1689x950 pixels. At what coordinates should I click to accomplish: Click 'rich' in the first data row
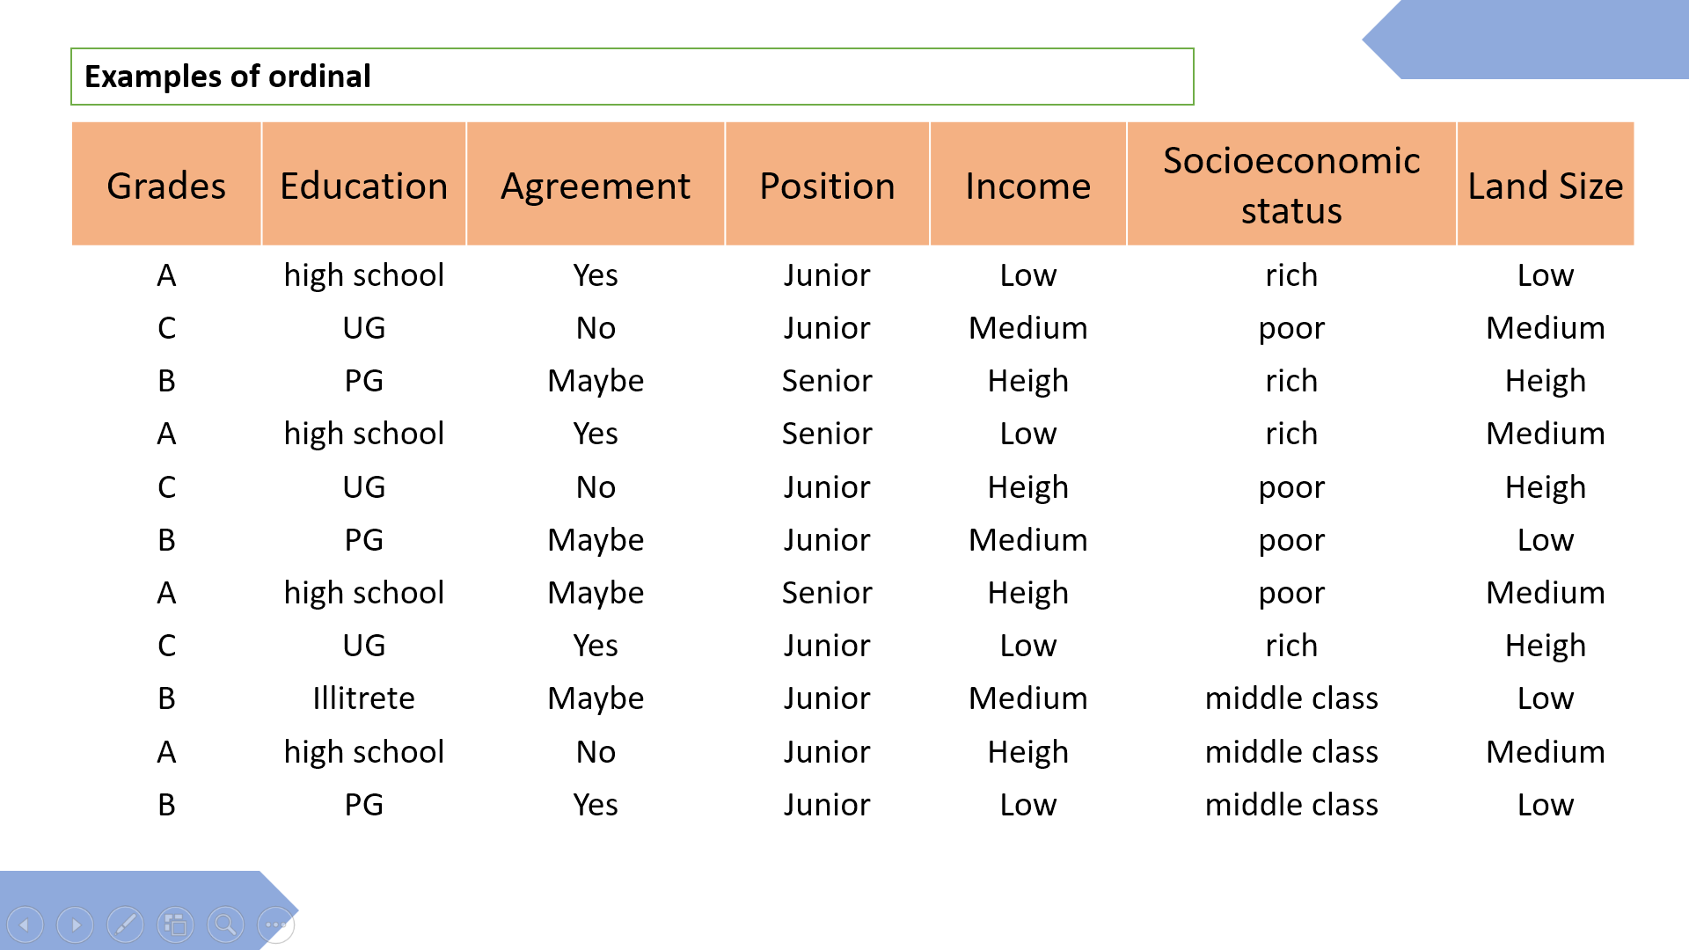pos(1291,275)
